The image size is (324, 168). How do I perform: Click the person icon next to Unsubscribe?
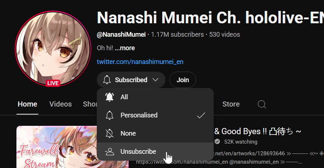110,152
